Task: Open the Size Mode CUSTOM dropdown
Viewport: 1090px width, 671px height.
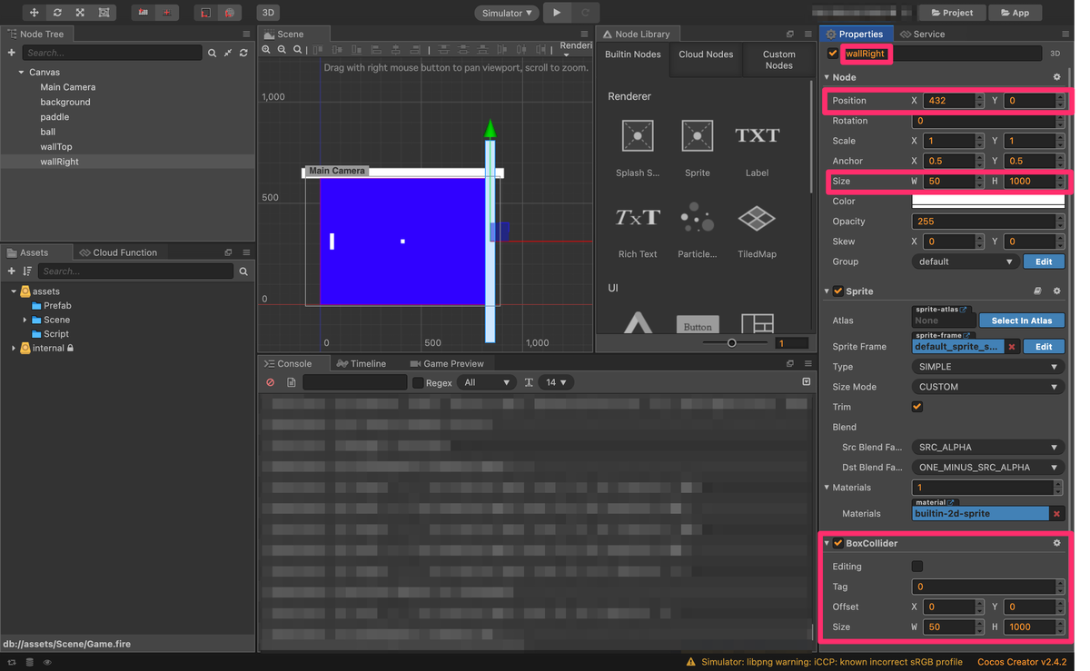Action: click(x=988, y=387)
